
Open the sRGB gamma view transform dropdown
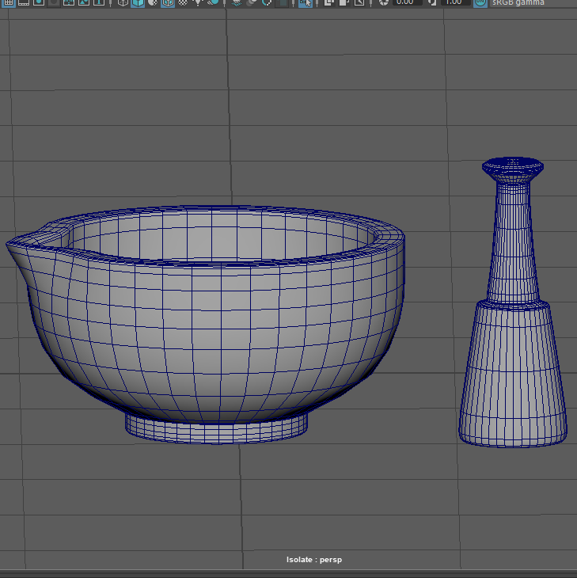coord(519,2)
